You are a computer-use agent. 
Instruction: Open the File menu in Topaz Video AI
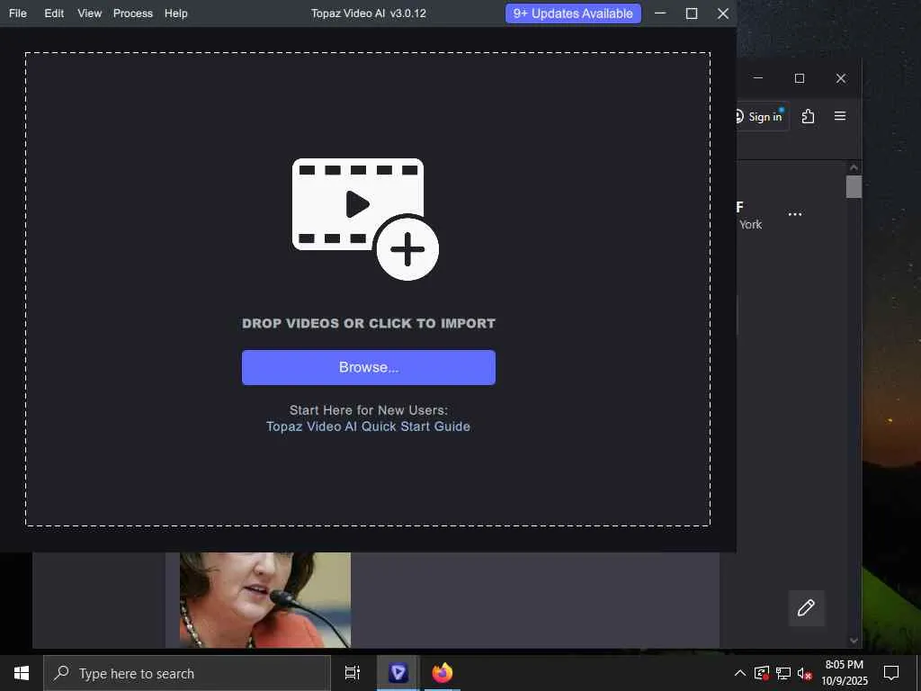[18, 13]
